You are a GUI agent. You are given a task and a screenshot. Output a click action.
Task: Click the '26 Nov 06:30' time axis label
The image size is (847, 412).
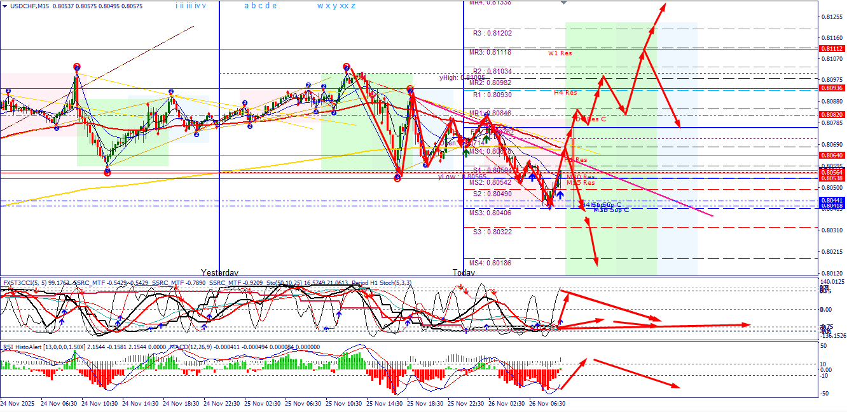(x=547, y=403)
